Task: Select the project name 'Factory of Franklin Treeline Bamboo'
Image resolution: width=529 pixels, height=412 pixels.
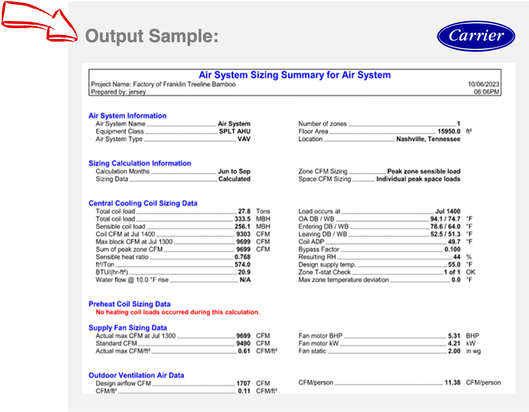Action: pyautogui.click(x=184, y=84)
